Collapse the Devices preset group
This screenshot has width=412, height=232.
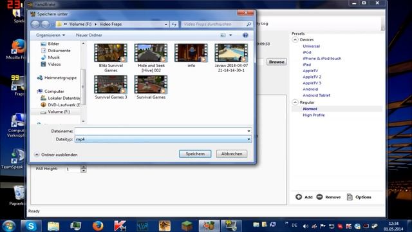coord(295,40)
